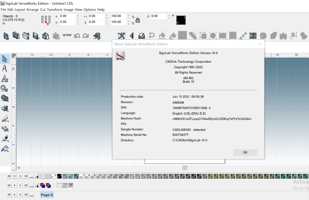
Task: Open the Arrange menu
Action: [33, 10]
